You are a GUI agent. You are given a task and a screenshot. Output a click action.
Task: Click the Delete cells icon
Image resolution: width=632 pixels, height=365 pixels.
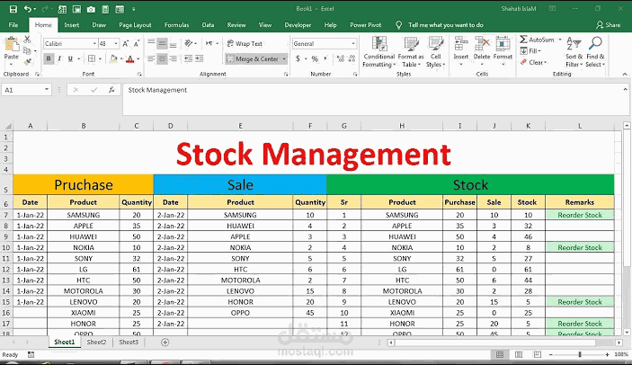click(x=482, y=43)
